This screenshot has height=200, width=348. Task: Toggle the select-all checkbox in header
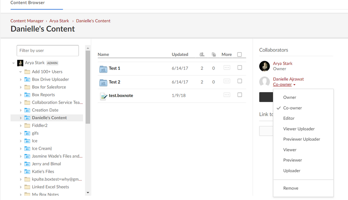[239, 54]
